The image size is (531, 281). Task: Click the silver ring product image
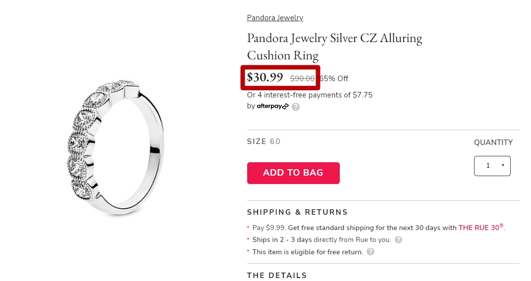116,147
